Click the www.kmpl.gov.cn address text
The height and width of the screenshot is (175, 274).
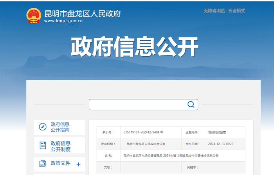coord(63,21)
